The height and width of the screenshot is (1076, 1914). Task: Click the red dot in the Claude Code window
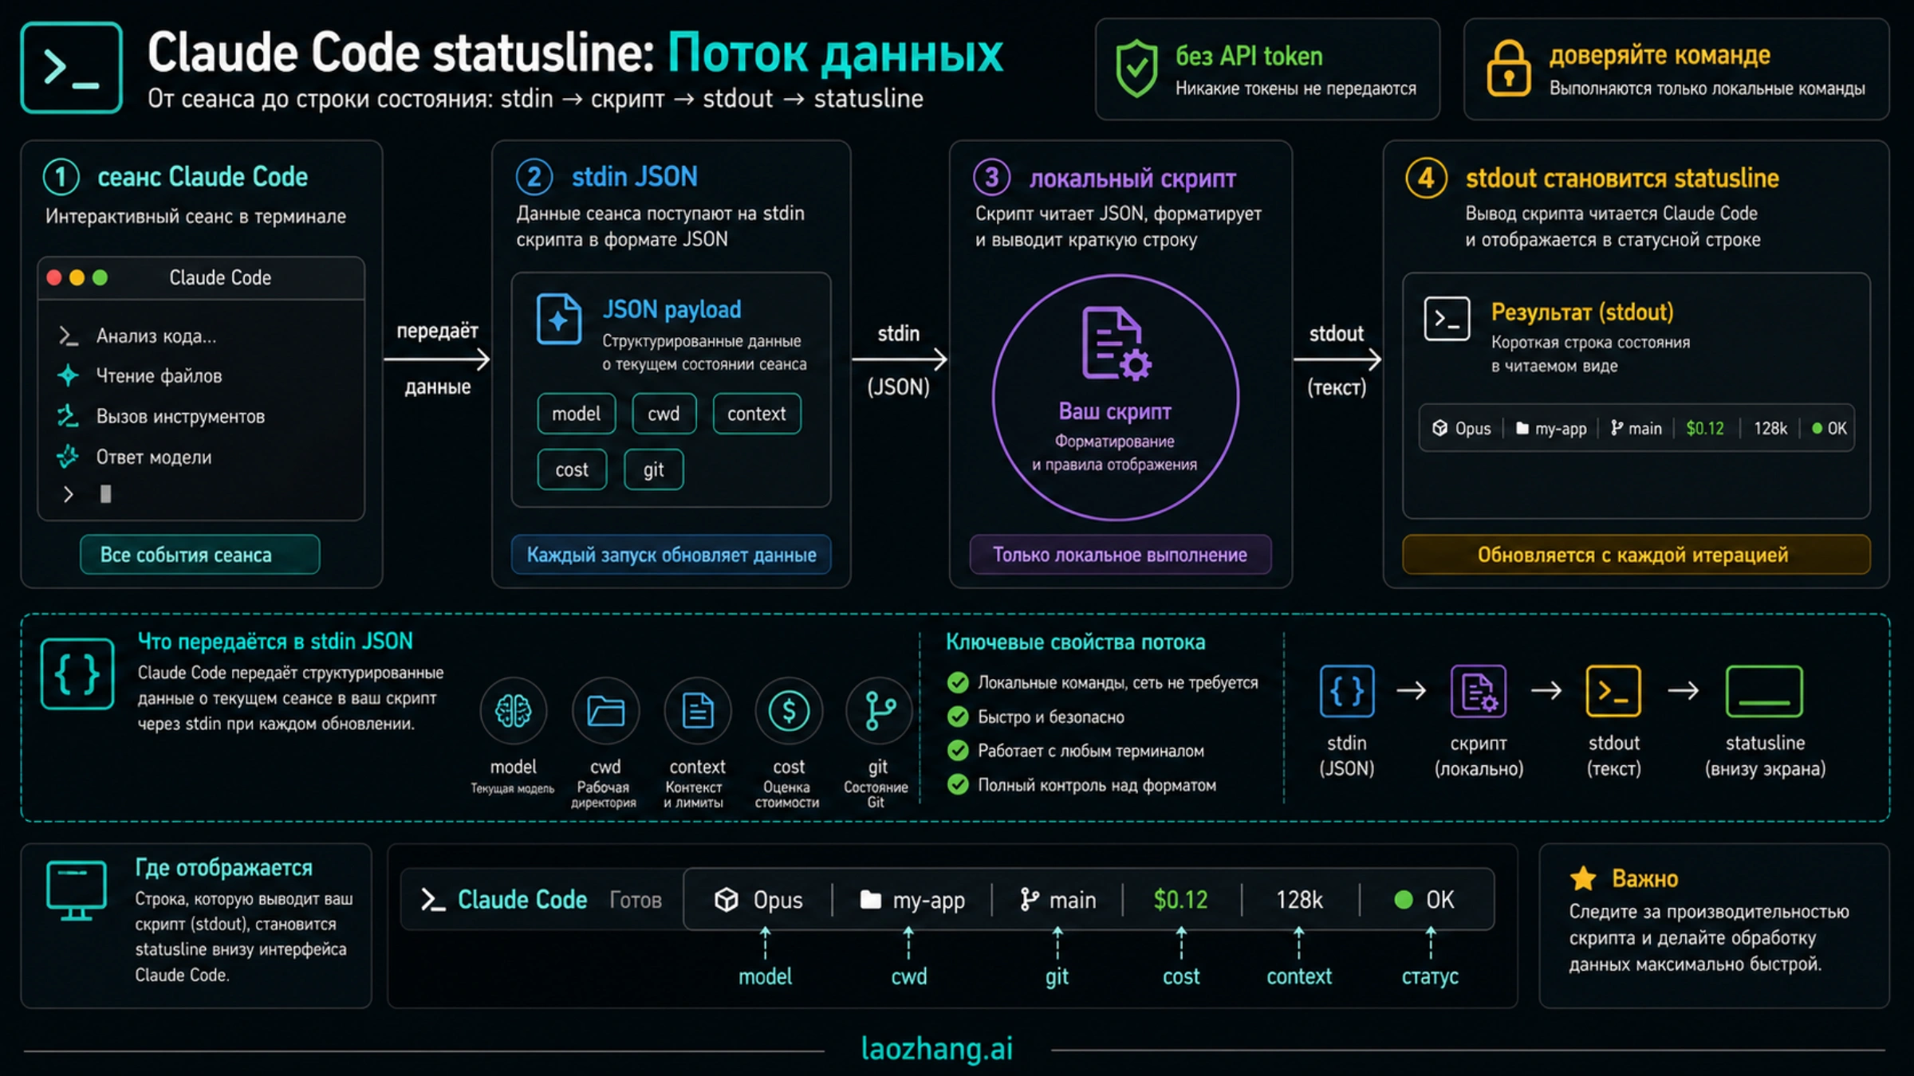click(54, 277)
